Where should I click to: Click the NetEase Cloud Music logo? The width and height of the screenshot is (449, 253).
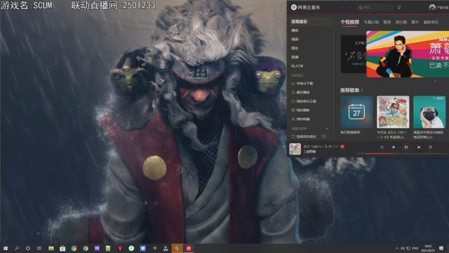(305, 7)
